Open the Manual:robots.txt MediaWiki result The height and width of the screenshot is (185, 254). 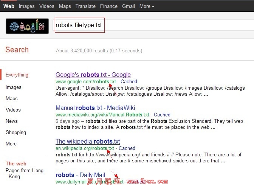95,108
